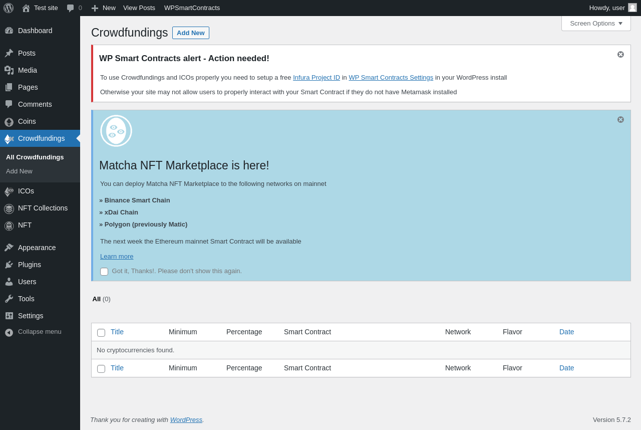Sort by Title in table footer

pos(117,368)
